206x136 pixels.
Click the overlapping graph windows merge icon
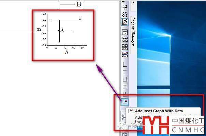click(125, 55)
